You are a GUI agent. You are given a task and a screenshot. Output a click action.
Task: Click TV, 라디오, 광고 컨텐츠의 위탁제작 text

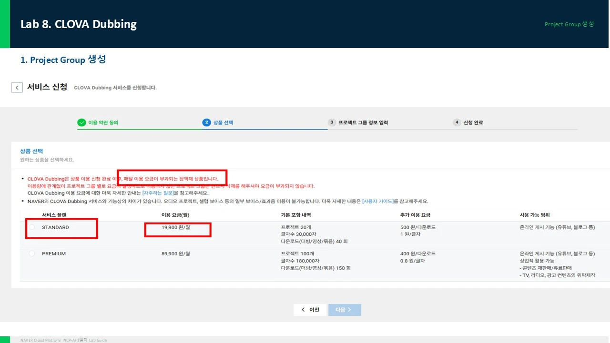pyautogui.click(x=558, y=275)
